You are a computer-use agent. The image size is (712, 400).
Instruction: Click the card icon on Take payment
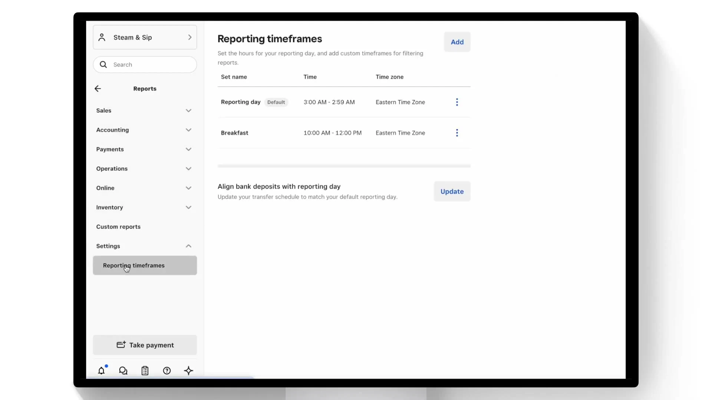(121, 344)
